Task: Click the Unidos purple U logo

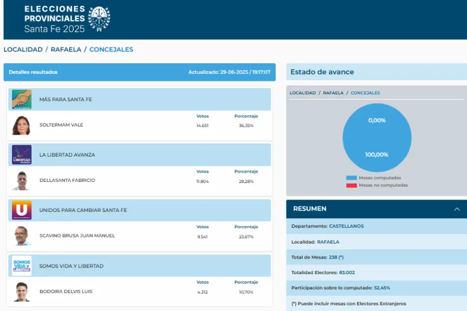Action: click(22, 210)
